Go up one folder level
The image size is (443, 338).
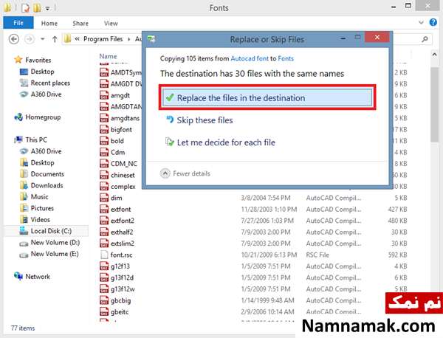click(55, 39)
